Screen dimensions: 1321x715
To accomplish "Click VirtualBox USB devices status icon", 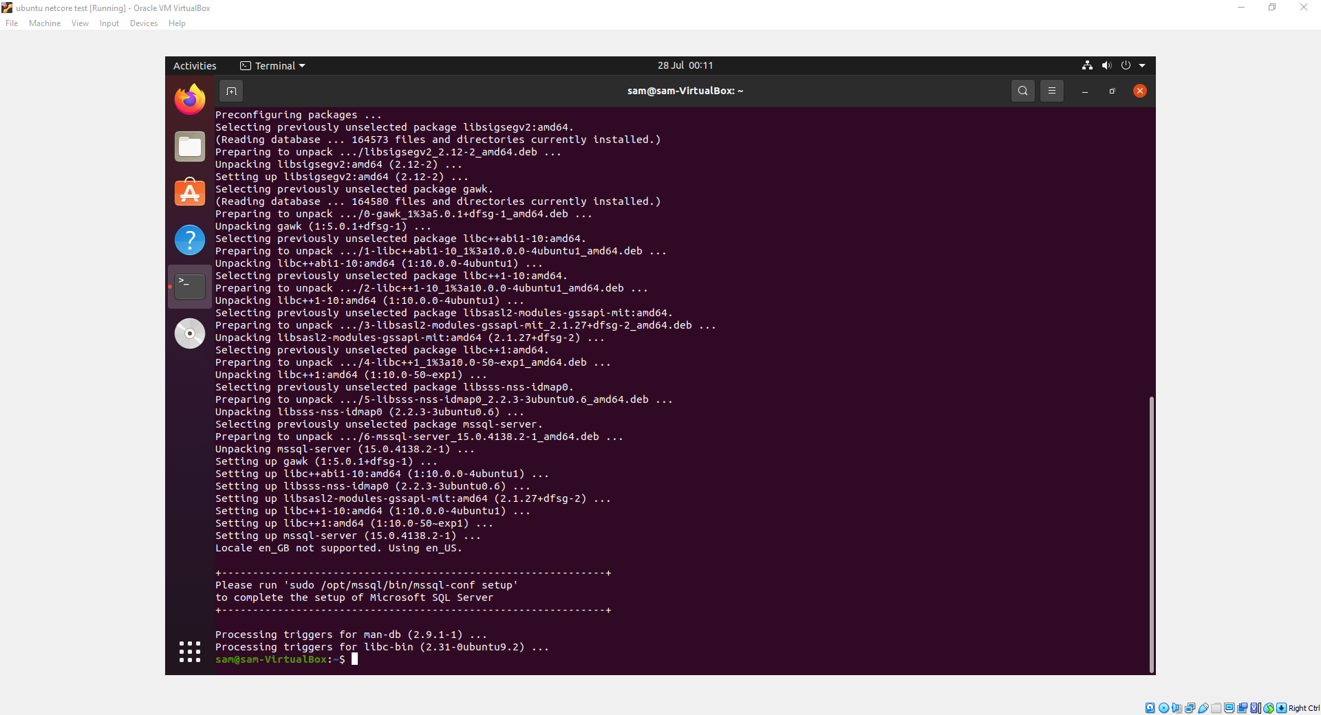I will point(1203,708).
